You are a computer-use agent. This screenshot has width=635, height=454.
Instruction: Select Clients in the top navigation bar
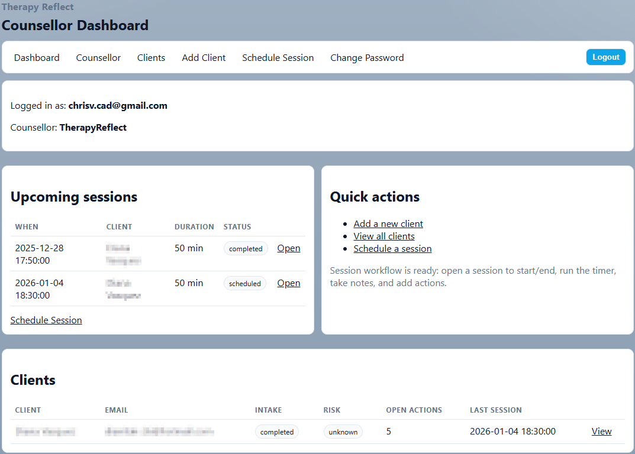[x=151, y=57]
